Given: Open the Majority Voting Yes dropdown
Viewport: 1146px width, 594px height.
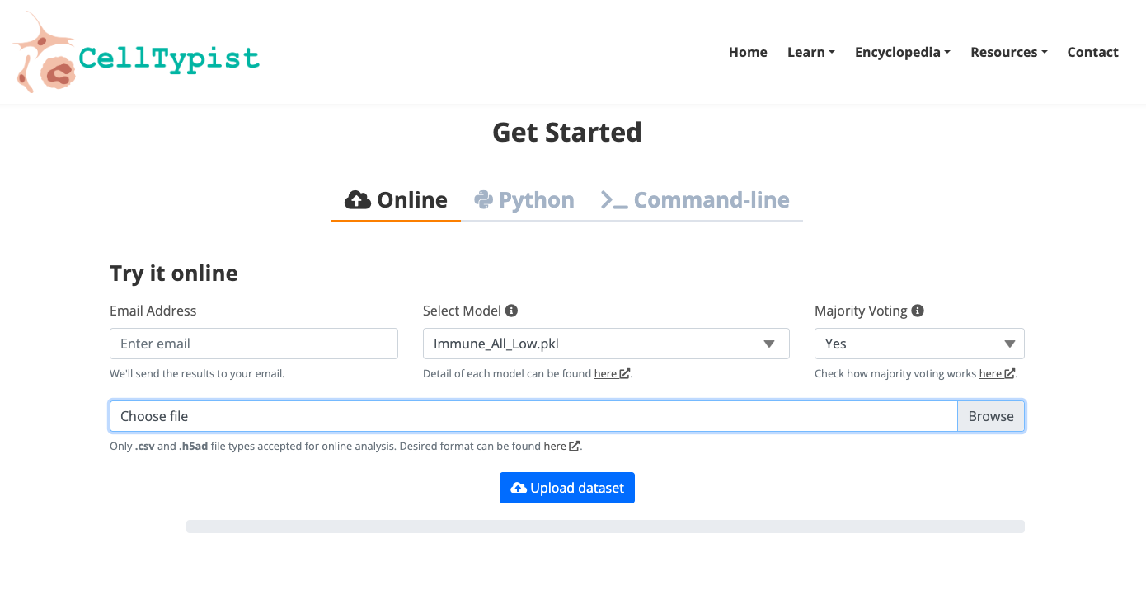Looking at the screenshot, I should coord(918,344).
